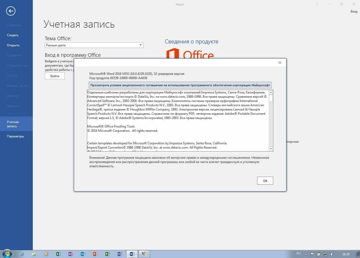
Task: Launch Internet Explorer from the taskbar
Action: 22,254
